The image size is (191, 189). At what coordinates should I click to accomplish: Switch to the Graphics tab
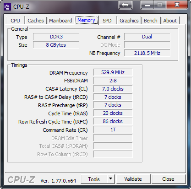coord(129,21)
